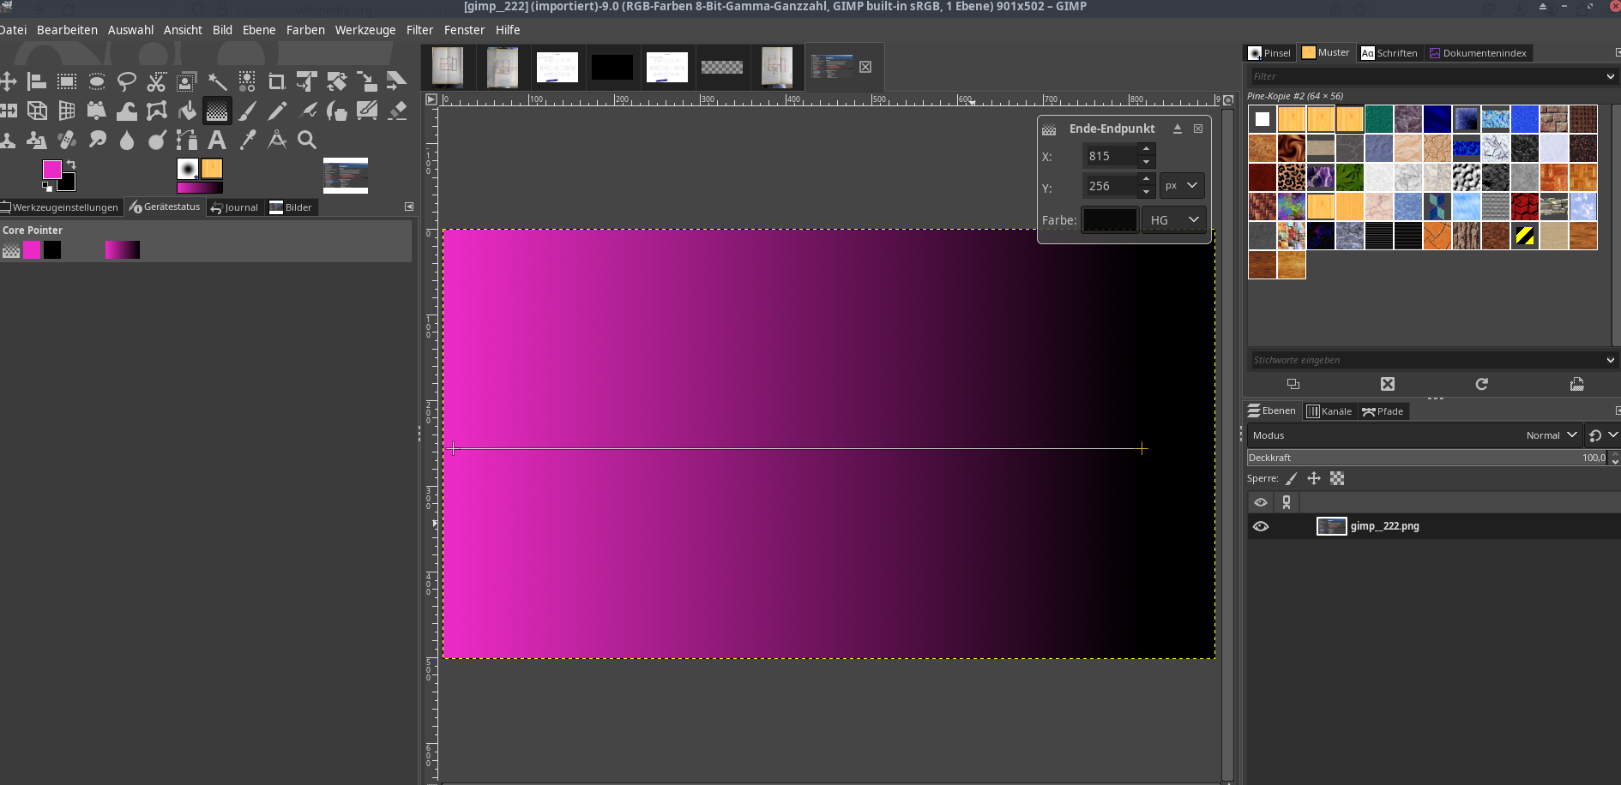Open the Filter menu
The width and height of the screenshot is (1621, 785).
419,30
